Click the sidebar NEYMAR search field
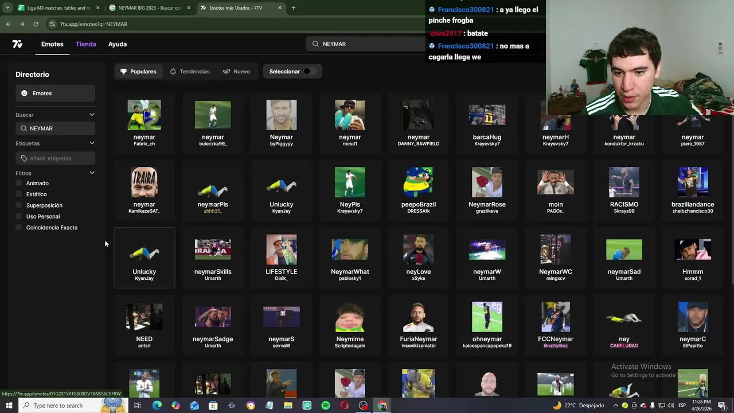The width and height of the screenshot is (734, 413). pos(55,128)
